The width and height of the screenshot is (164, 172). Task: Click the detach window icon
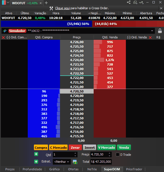[x=135, y=2]
